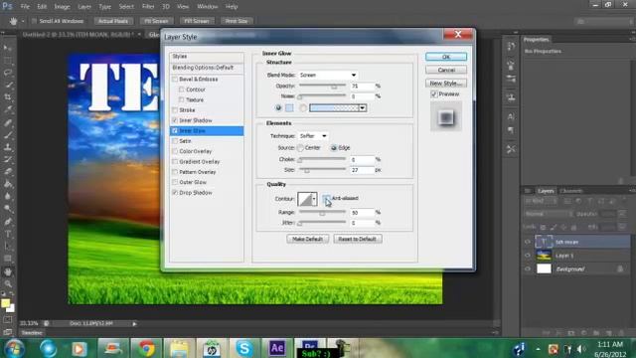The width and height of the screenshot is (636, 358).
Task: Enable the Stroke effect checkbox
Action: pyautogui.click(x=175, y=110)
